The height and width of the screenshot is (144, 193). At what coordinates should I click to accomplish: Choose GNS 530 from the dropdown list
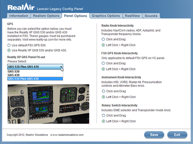(35, 71)
